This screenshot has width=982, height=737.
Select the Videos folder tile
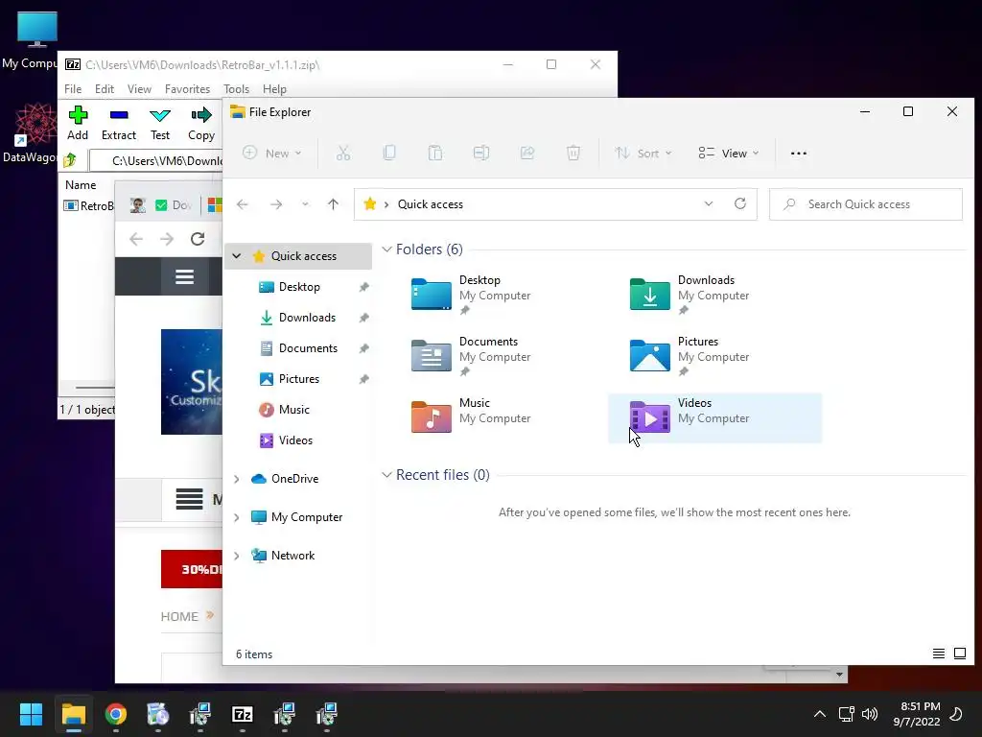coord(714,417)
